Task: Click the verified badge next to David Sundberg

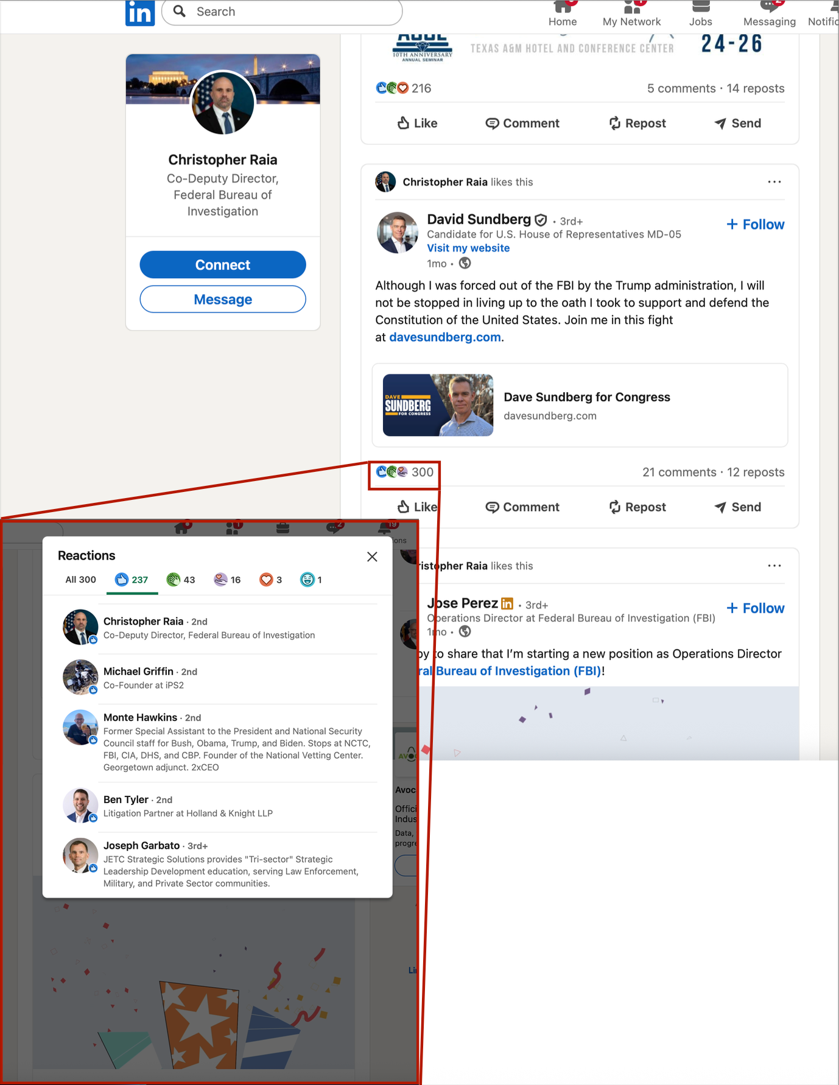Action: tap(541, 220)
